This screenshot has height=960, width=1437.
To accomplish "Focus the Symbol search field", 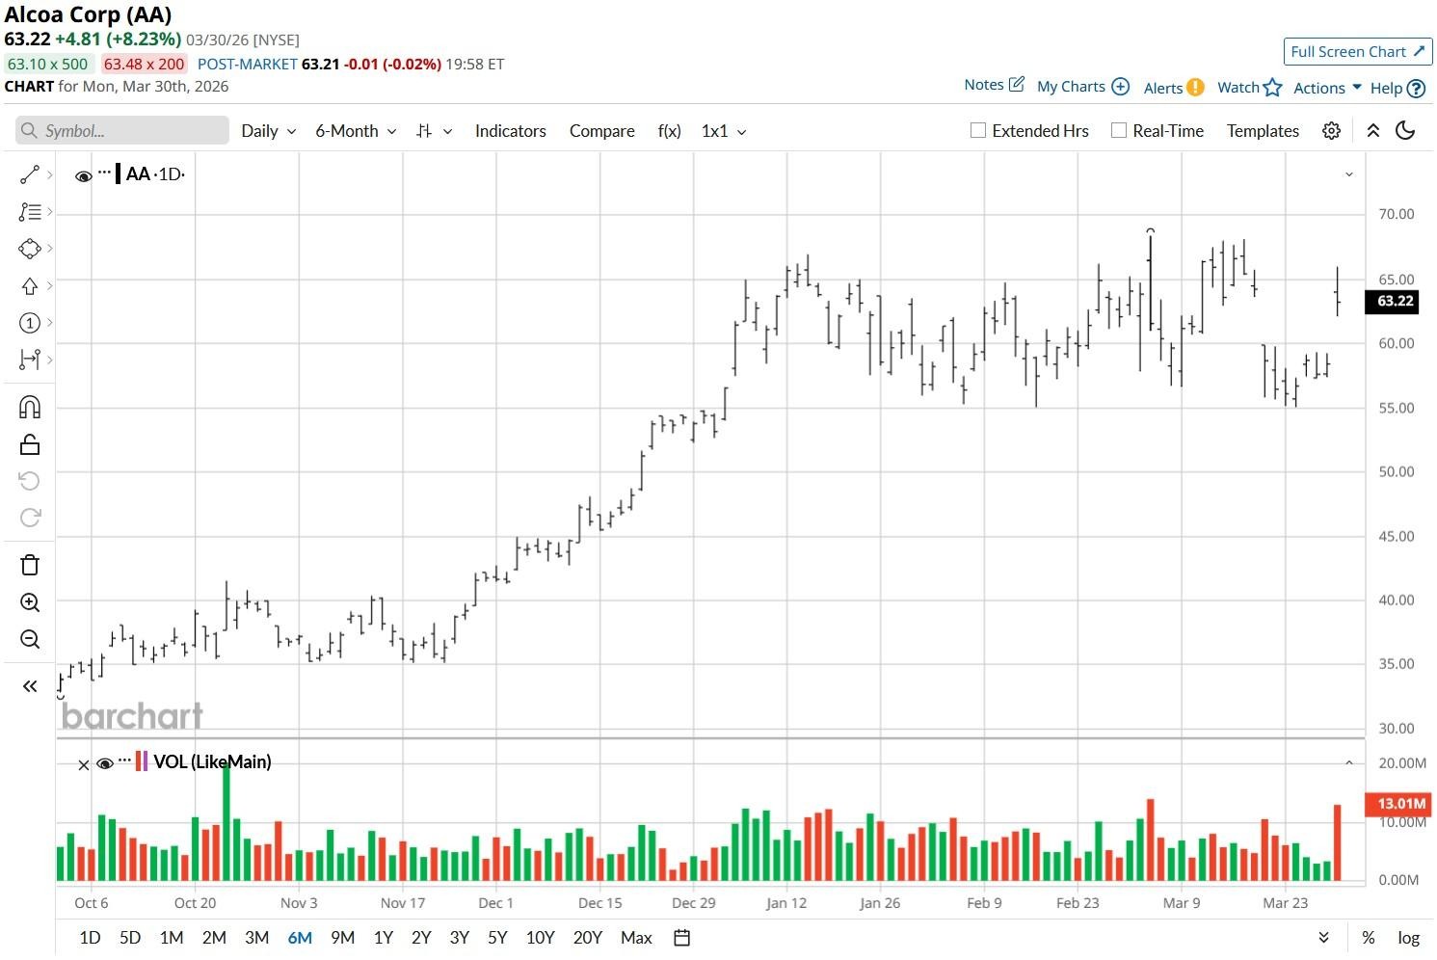I will click(122, 131).
